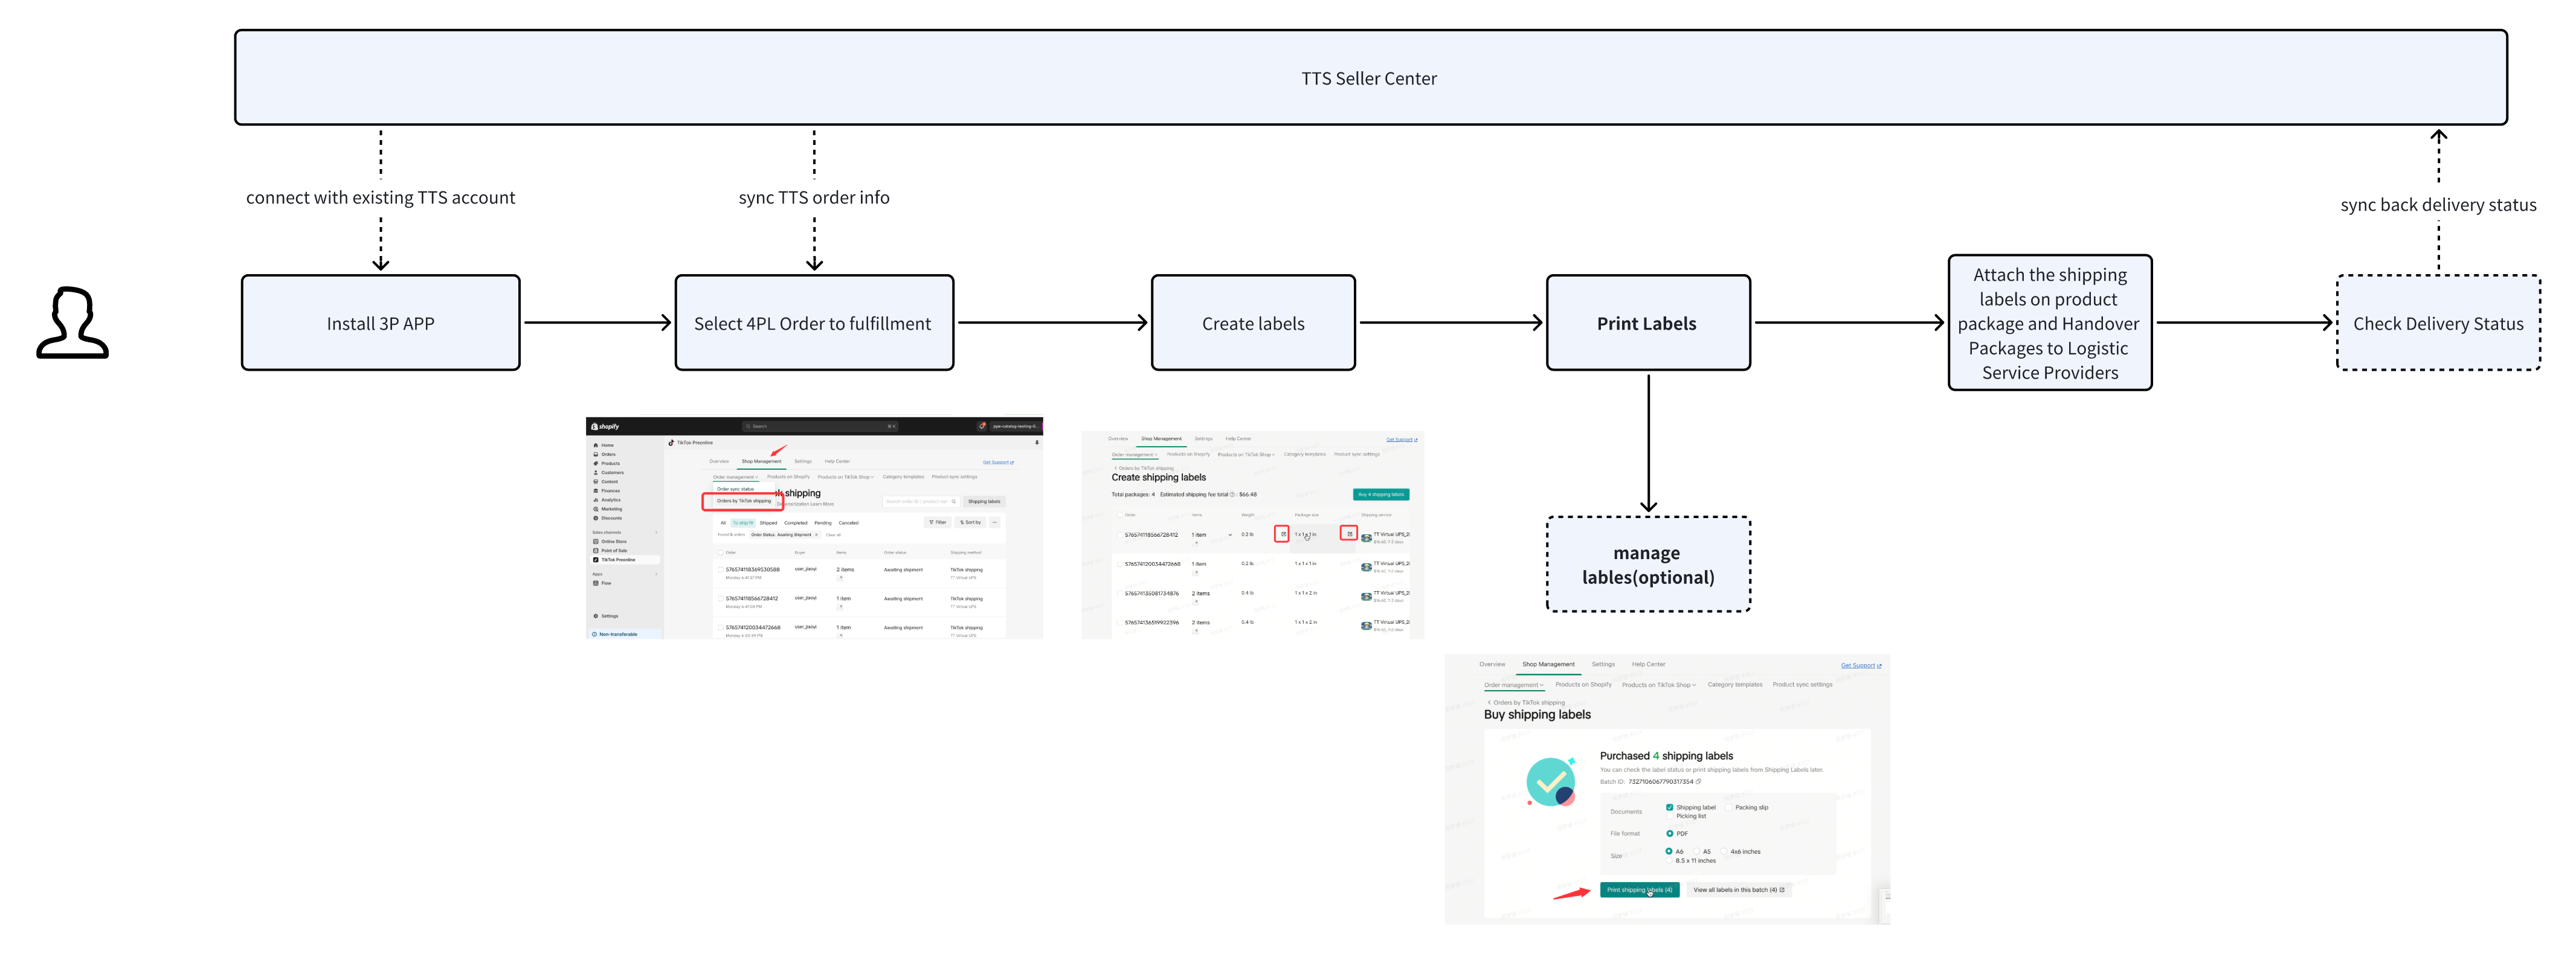Copy the Batch ID with copy icon
Screen dimensions: 2576x954
point(1698,781)
